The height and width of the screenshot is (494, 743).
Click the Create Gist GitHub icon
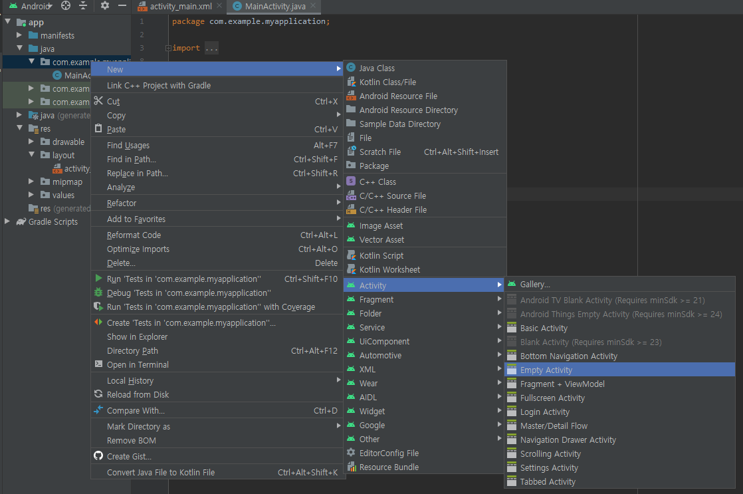point(98,455)
